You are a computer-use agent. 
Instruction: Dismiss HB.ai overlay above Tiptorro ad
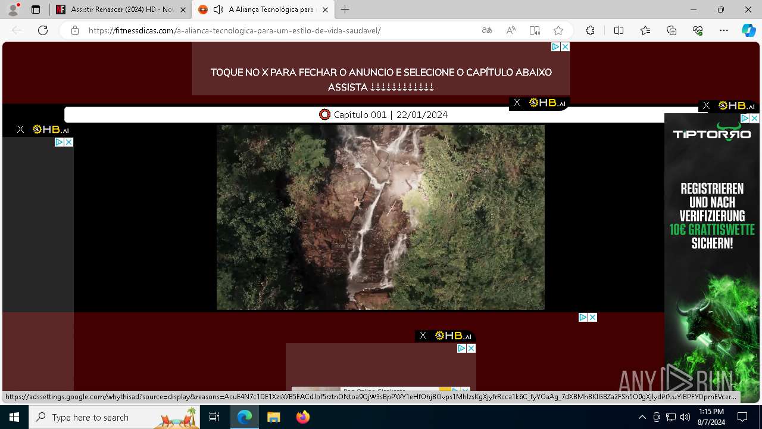pos(706,105)
